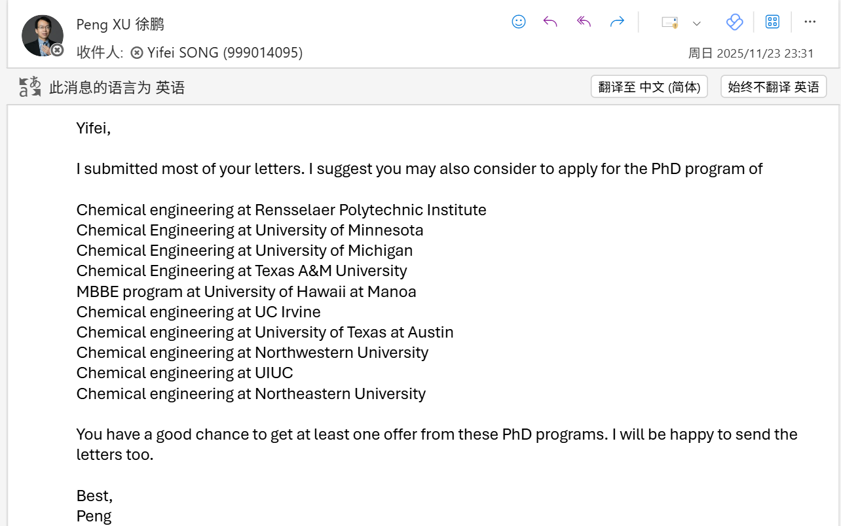Click the translator icon in language bar

point(30,86)
